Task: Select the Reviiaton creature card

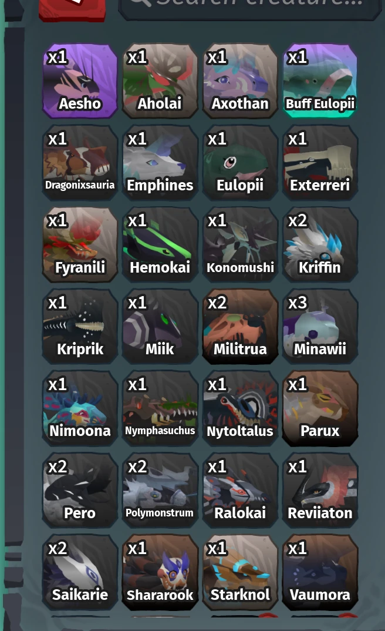Action: 320,490
